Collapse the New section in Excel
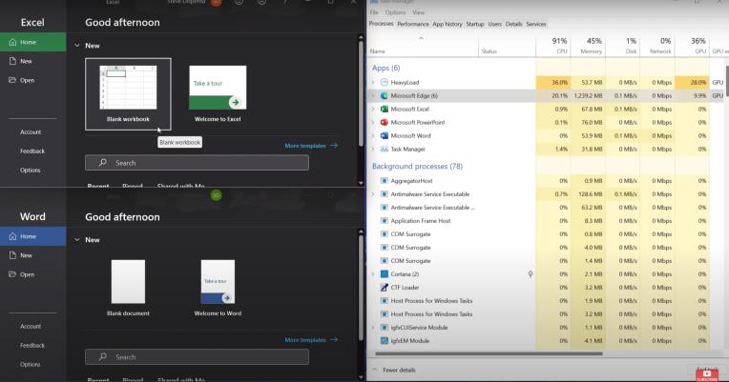Image resolution: width=729 pixels, height=382 pixels. click(77, 46)
